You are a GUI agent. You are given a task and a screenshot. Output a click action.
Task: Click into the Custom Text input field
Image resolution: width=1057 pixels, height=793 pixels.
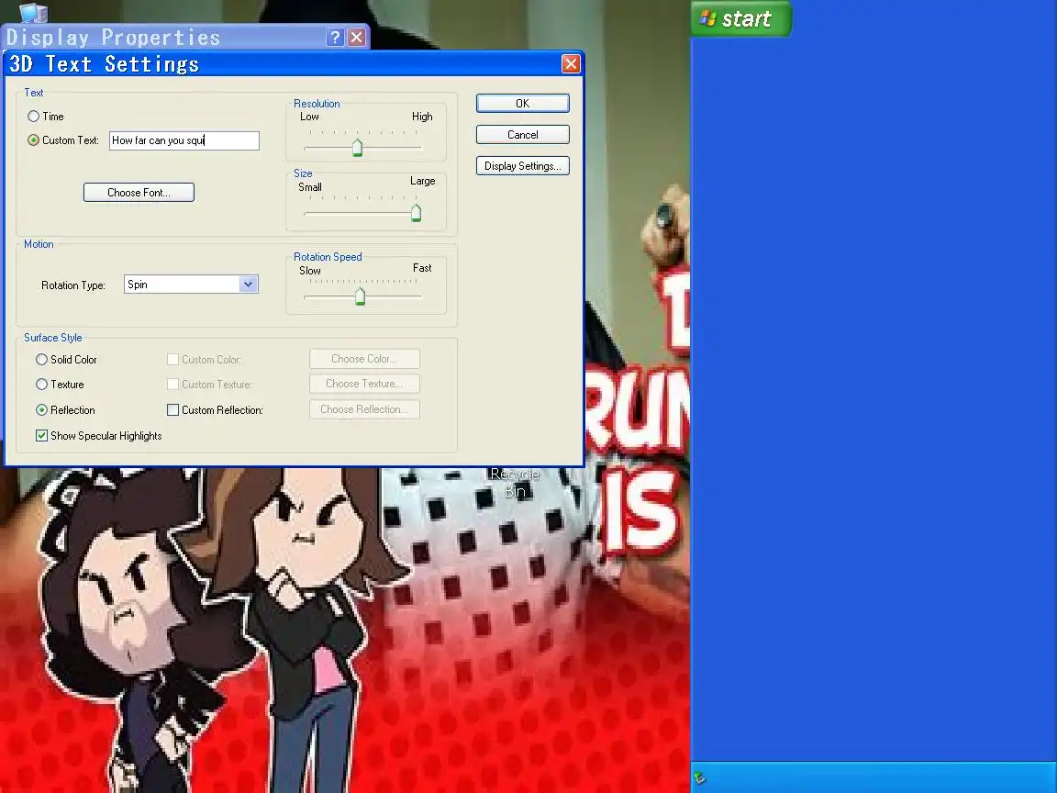pos(184,140)
